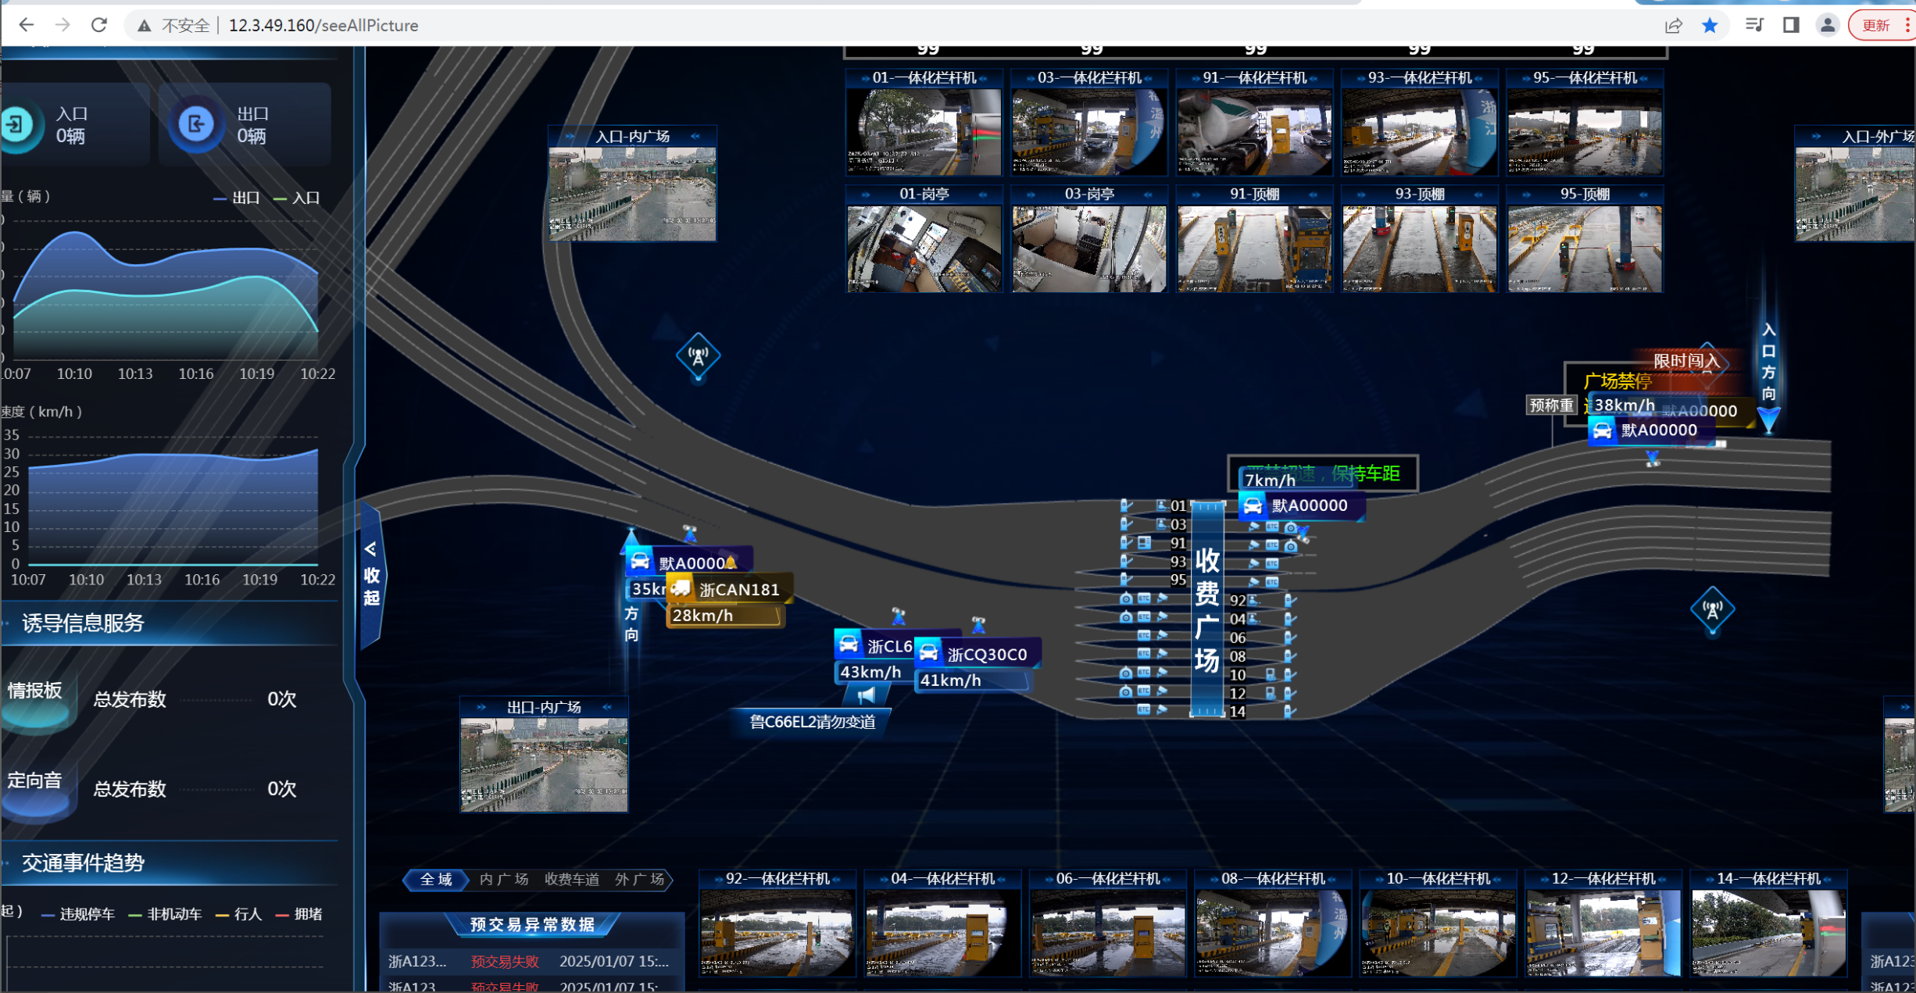
Task: Bookmark page with the browser star icon
Action: pos(1710,25)
